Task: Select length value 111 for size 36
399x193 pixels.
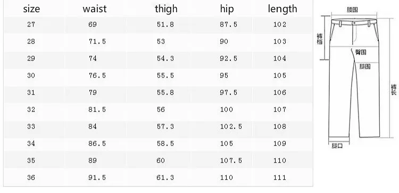Action: pyautogui.click(x=280, y=178)
